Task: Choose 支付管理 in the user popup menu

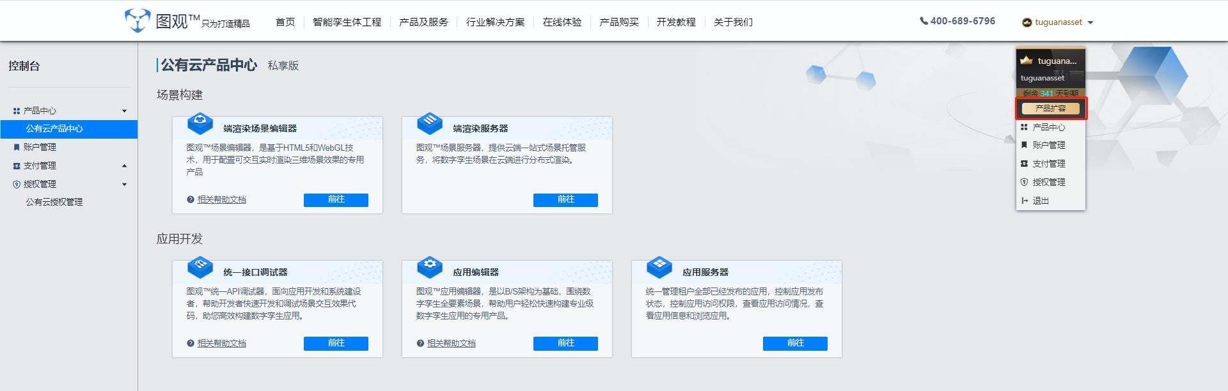Action: click(x=1049, y=164)
